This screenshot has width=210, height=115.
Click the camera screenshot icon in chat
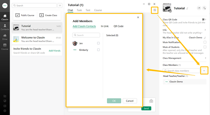[151, 101]
